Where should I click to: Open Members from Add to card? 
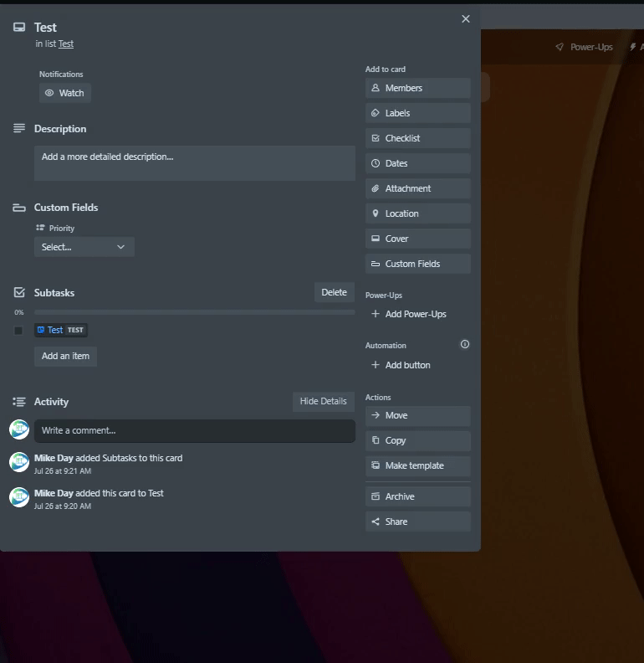tap(417, 88)
